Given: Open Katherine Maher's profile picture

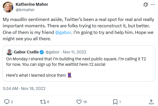Looking at the screenshot, I should coord(8,7).
